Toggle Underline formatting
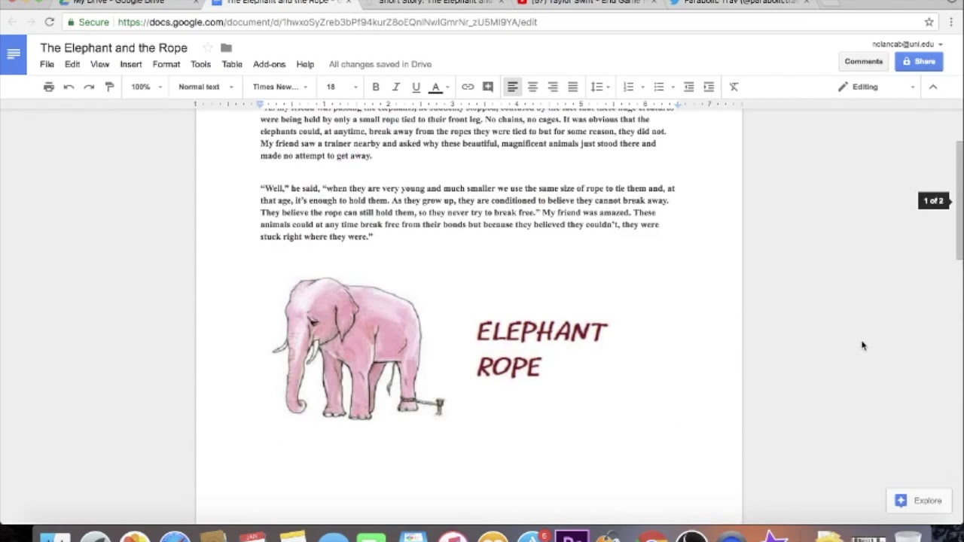This screenshot has width=964, height=542. coord(416,87)
